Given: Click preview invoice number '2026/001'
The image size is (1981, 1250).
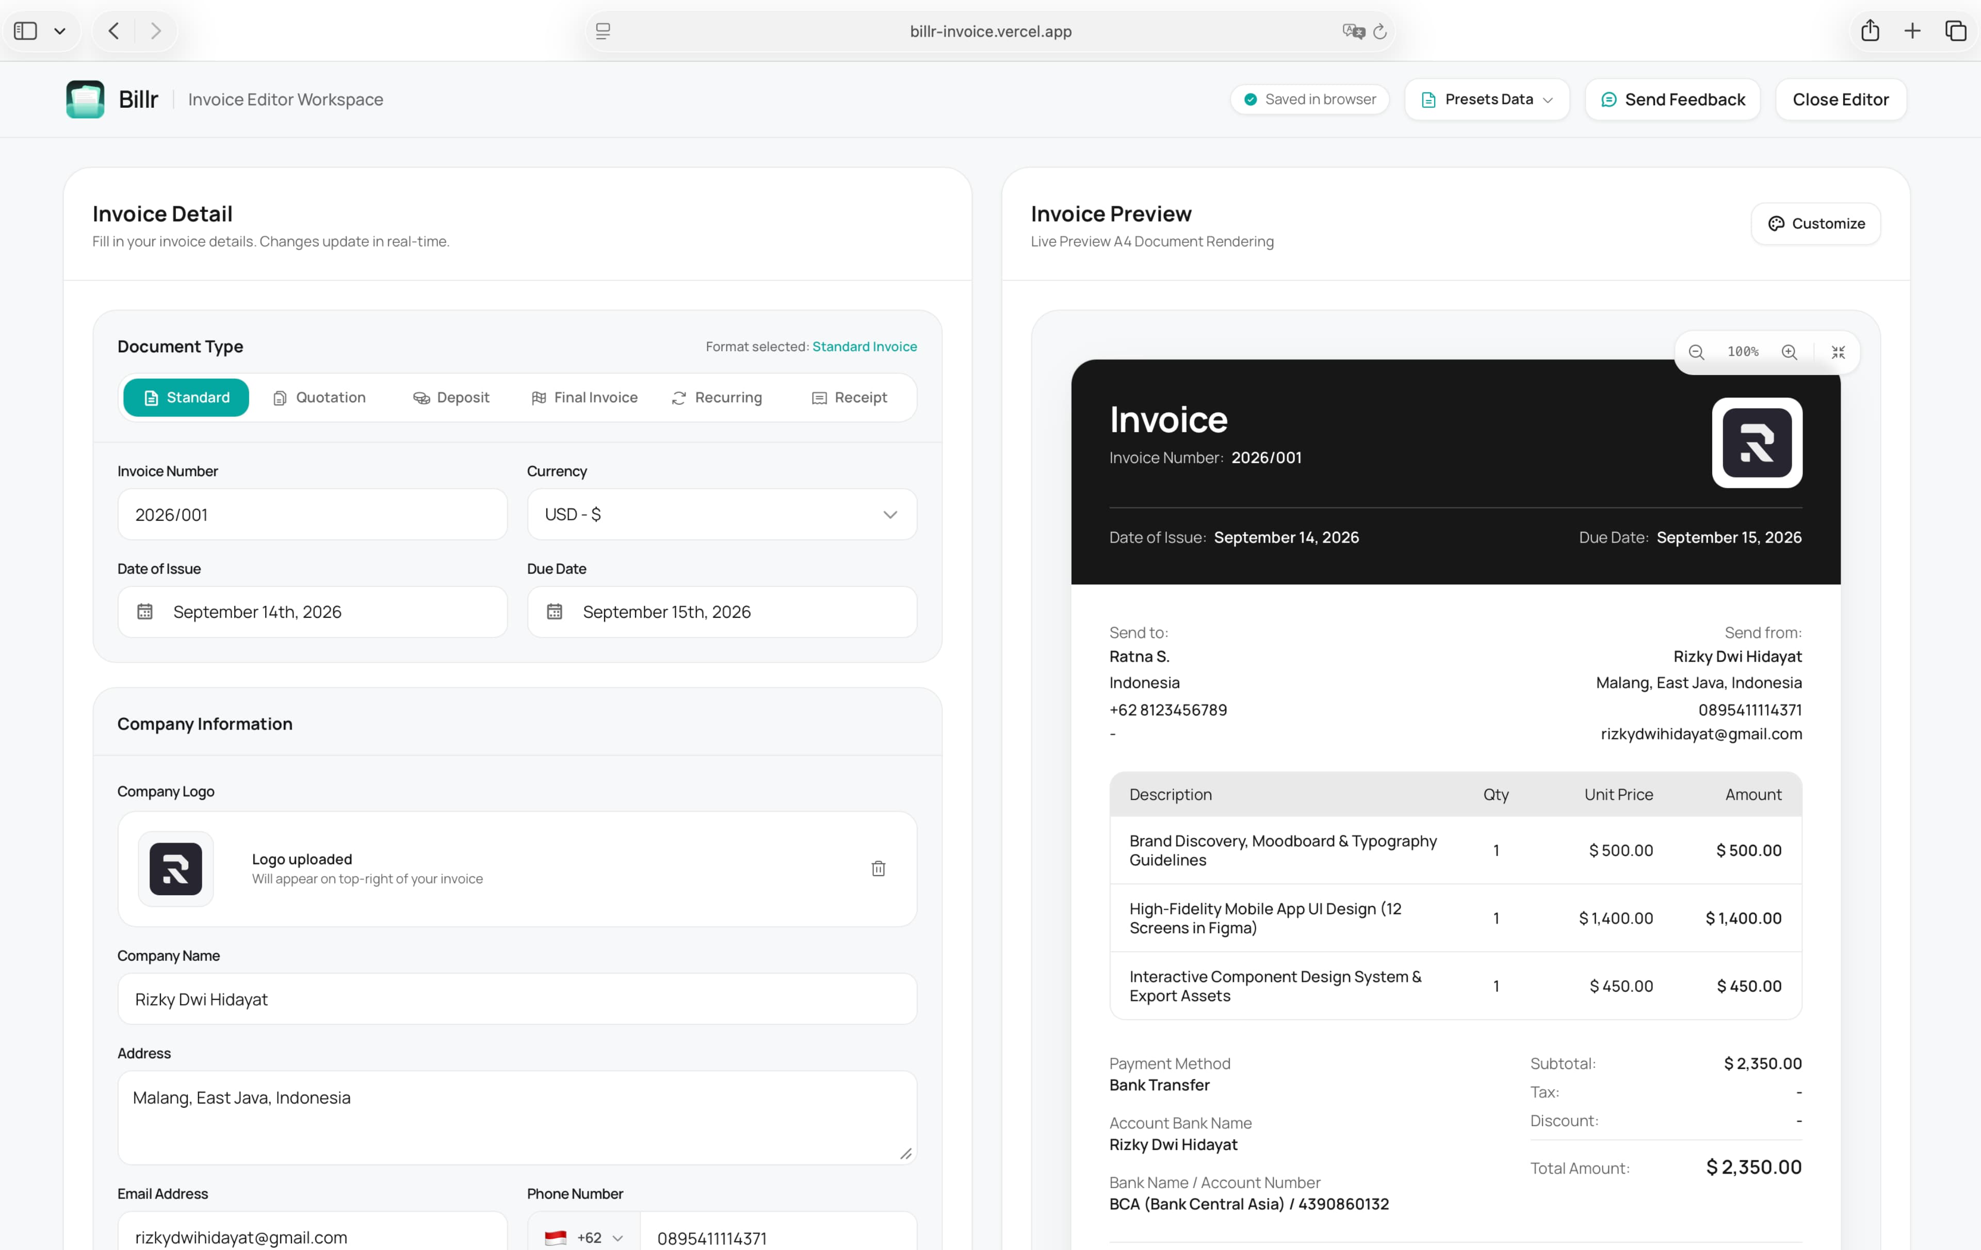Looking at the screenshot, I should click(1266, 458).
